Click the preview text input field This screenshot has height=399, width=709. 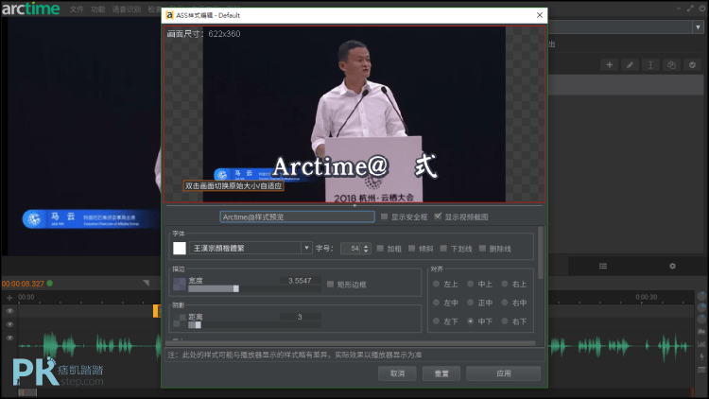[297, 217]
